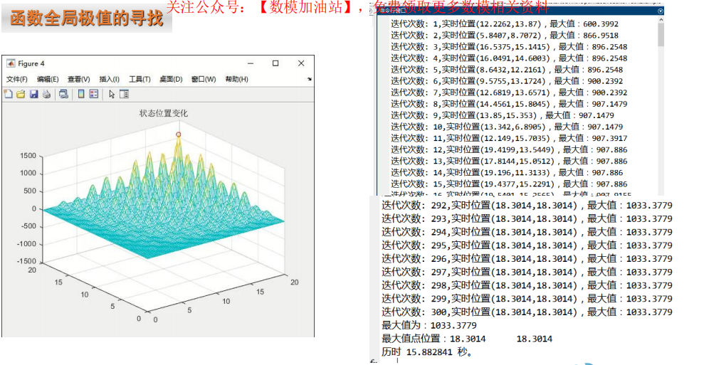Viewport: 704px width, 365px height.
Task: Insert a colorbar using the toolbar icon
Action: (x=81, y=94)
